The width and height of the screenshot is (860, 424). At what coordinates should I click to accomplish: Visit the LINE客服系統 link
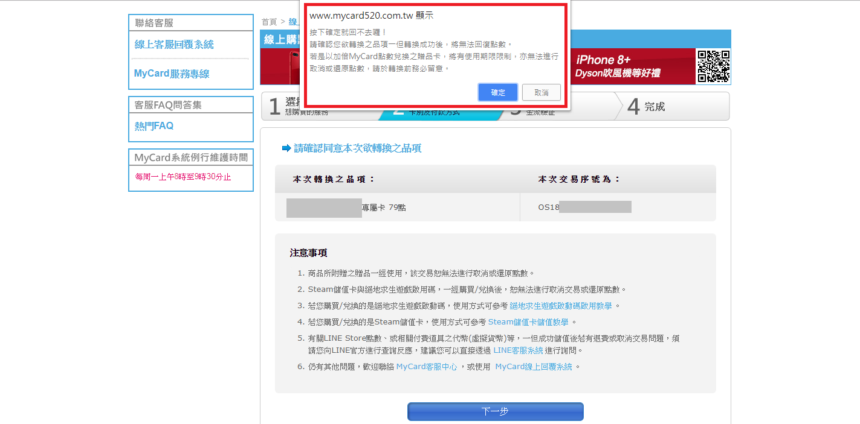point(518,350)
